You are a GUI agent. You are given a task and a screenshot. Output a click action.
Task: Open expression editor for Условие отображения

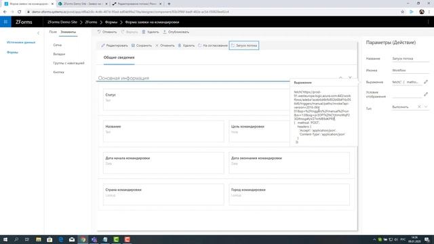[426, 94]
